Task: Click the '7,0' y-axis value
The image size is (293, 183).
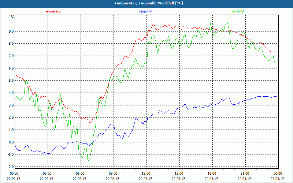Action: [x=12, y=56]
